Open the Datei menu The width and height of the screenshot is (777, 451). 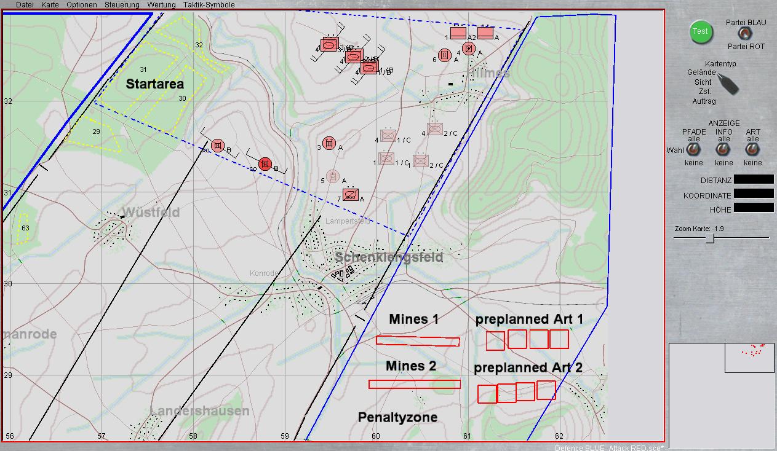pyautogui.click(x=25, y=4)
